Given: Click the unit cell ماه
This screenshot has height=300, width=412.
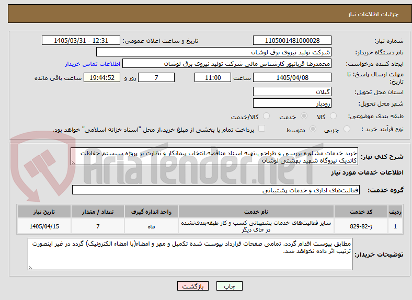Looking at the screenshot, I should pyautogui.click(x=151, y=226).
